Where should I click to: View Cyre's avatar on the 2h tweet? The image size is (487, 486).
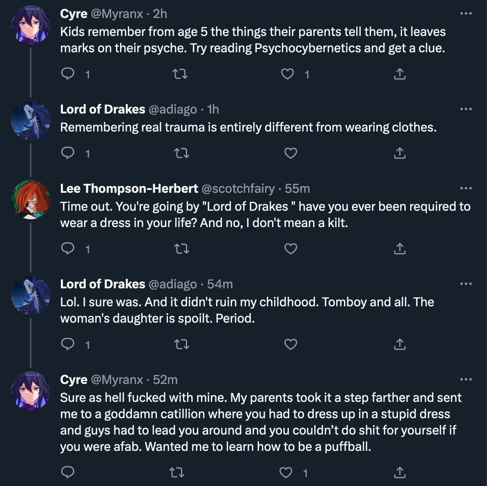(x=30, y=25)
